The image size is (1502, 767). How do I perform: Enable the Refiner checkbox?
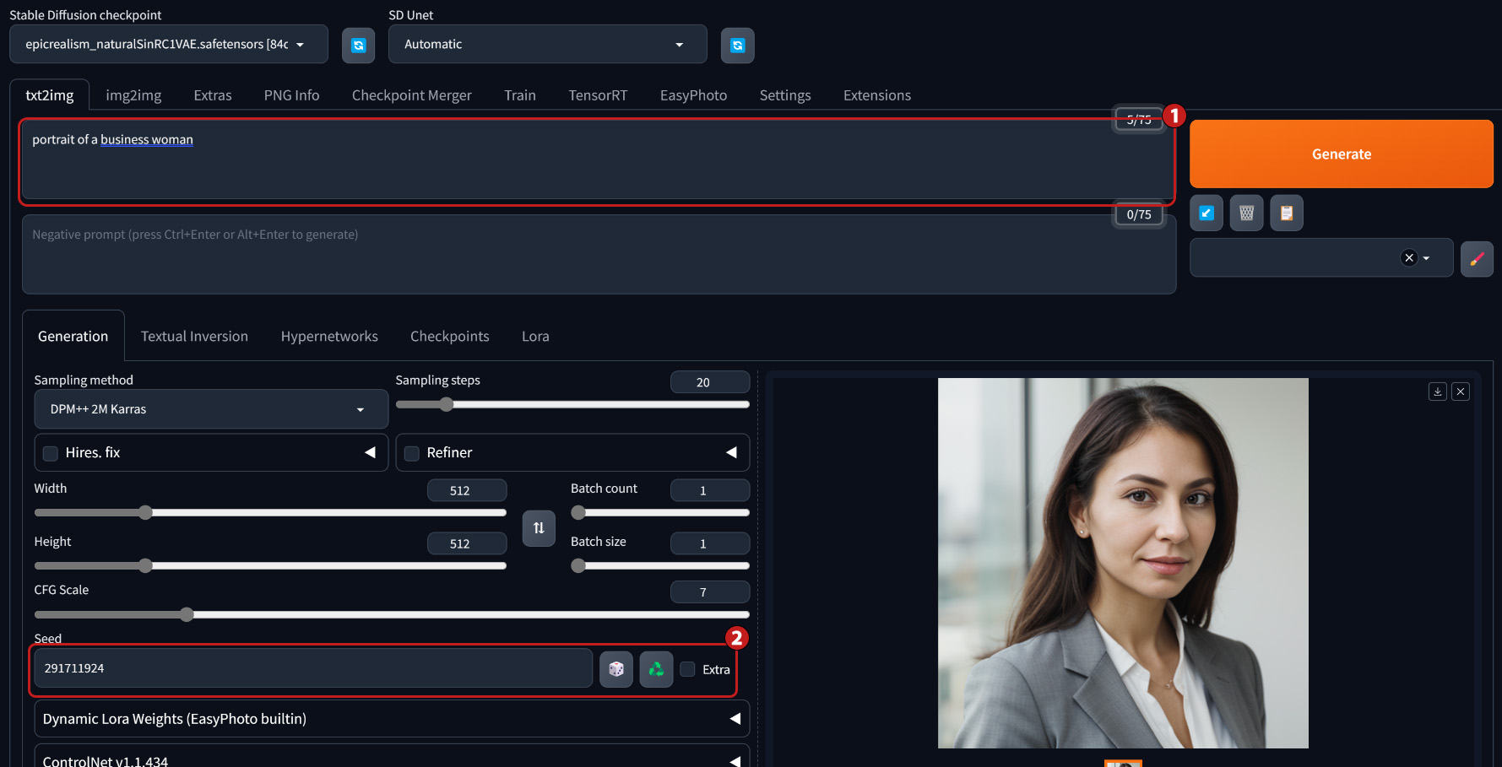click(412, 453)
